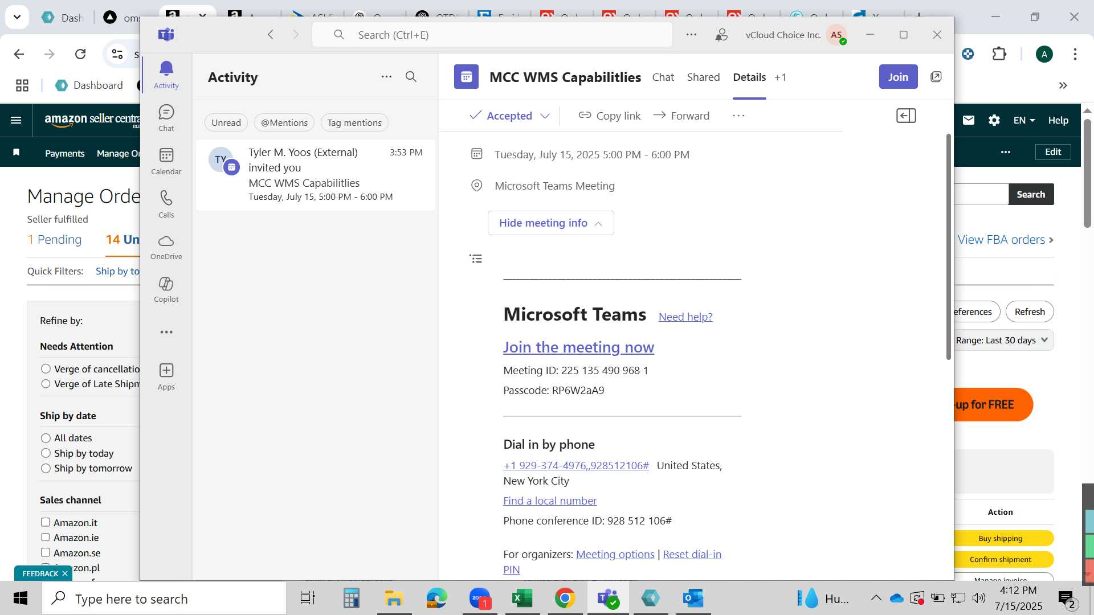Open Calls in Teams sidebar
The width and height of the screenshot is (1094, 615).
(x=166, y=204)
